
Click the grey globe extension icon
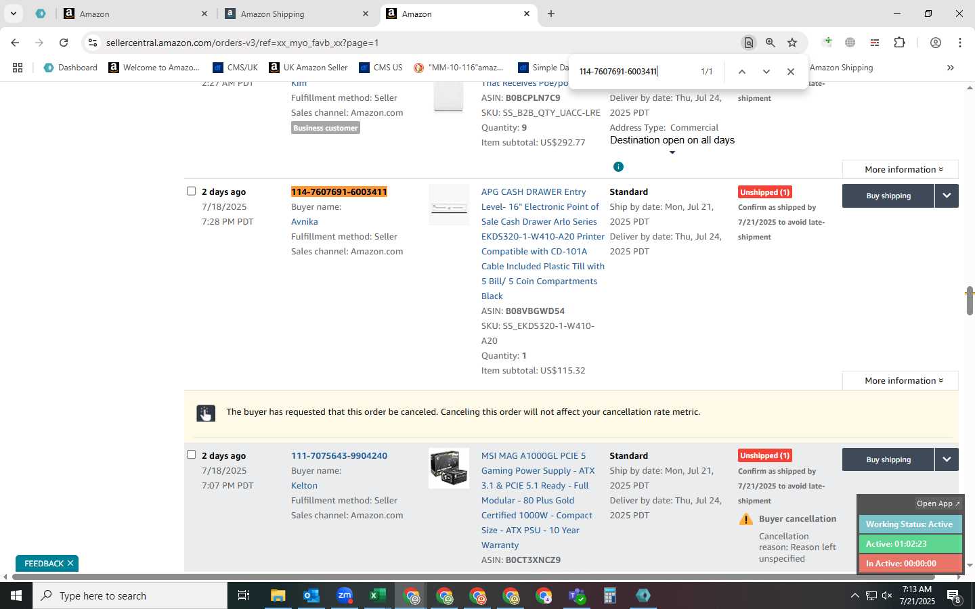850,43
